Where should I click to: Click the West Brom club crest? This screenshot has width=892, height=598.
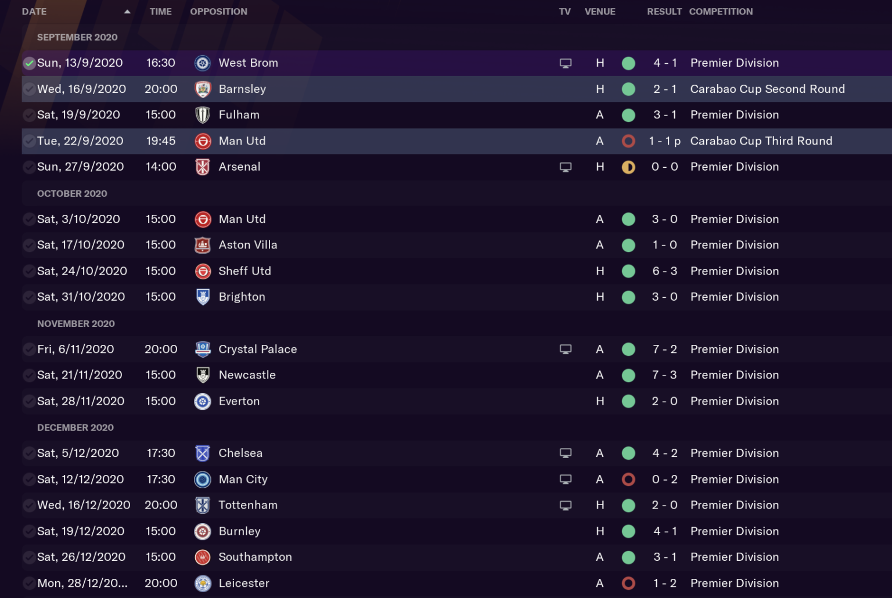pos(202,63)
